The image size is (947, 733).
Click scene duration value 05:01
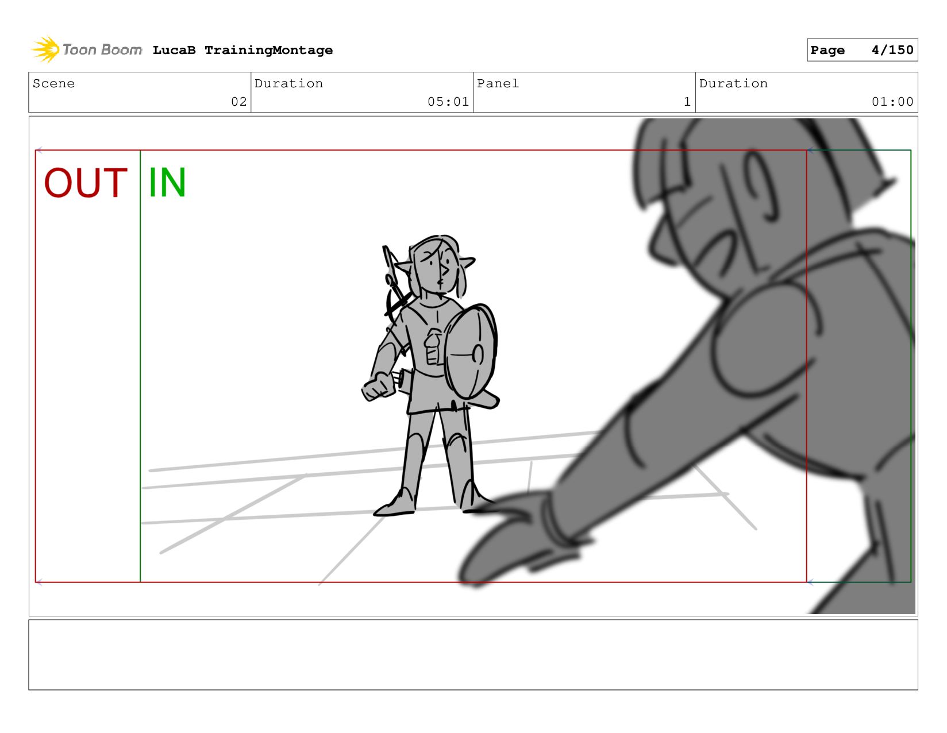coord(448,102)
